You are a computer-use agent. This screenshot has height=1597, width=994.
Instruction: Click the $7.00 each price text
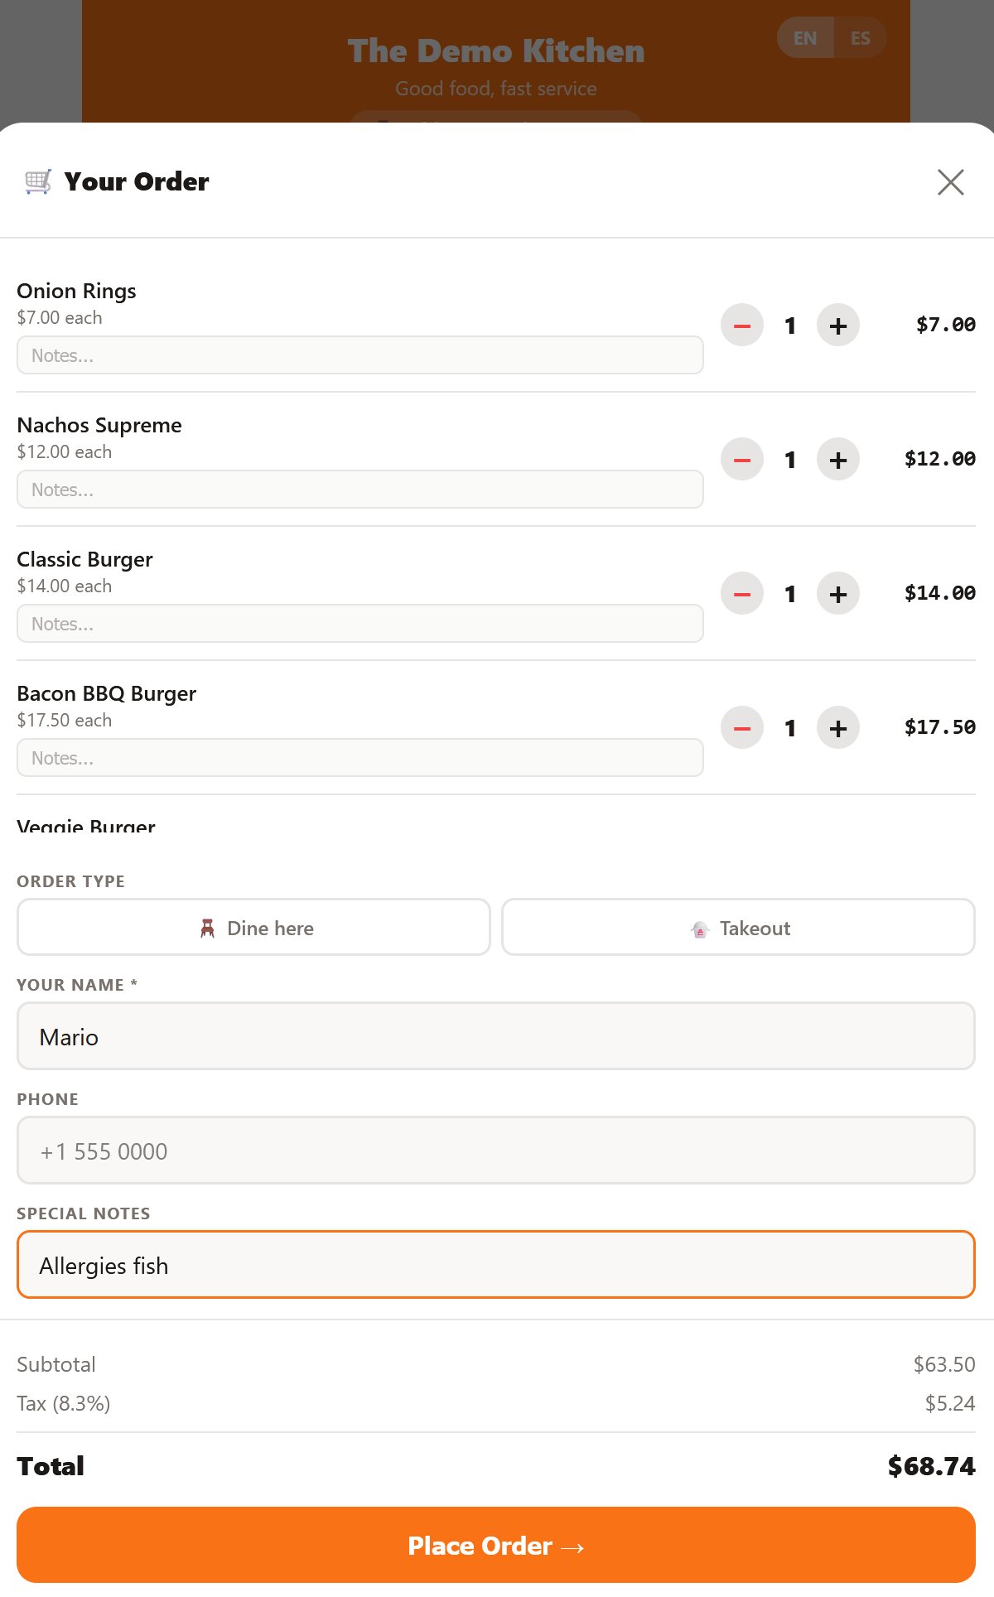(60, 317)
